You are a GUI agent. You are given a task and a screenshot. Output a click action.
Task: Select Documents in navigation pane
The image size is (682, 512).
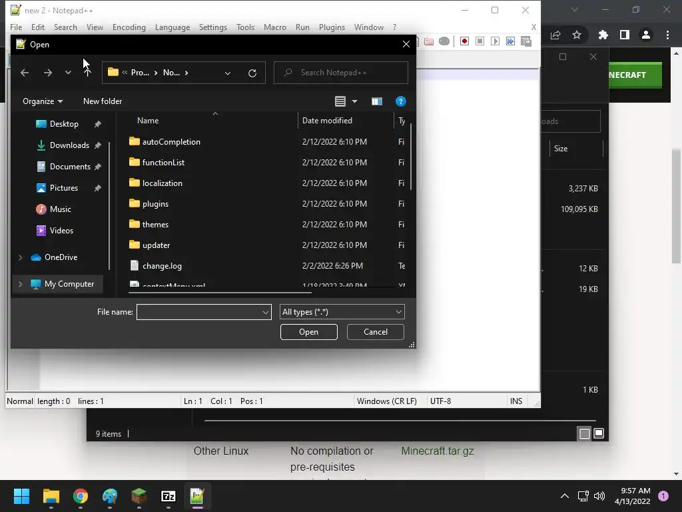pyautogui.click(x=70, y=167)
